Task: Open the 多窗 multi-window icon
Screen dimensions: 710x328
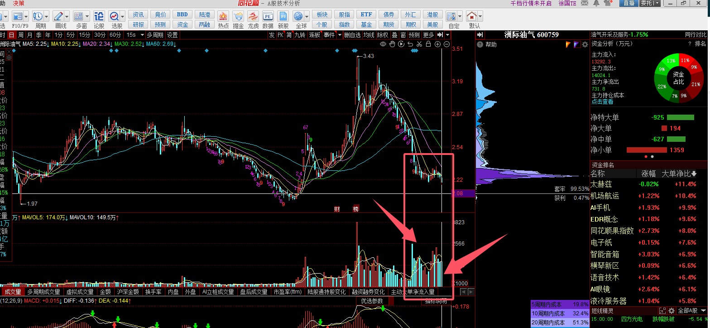Action: click(x=78, y=16)
